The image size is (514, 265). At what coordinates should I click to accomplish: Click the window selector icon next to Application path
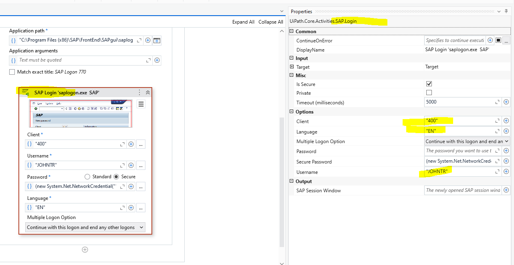(157, 40)
